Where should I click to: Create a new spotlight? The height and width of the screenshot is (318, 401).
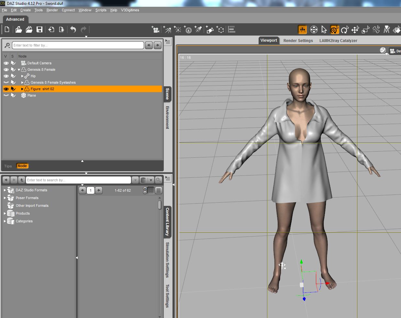click(x=198, y=30)
